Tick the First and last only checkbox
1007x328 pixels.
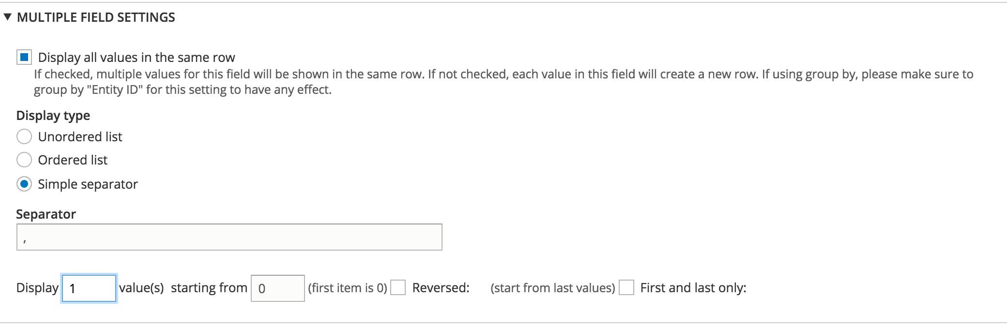[x=626, y=288]
